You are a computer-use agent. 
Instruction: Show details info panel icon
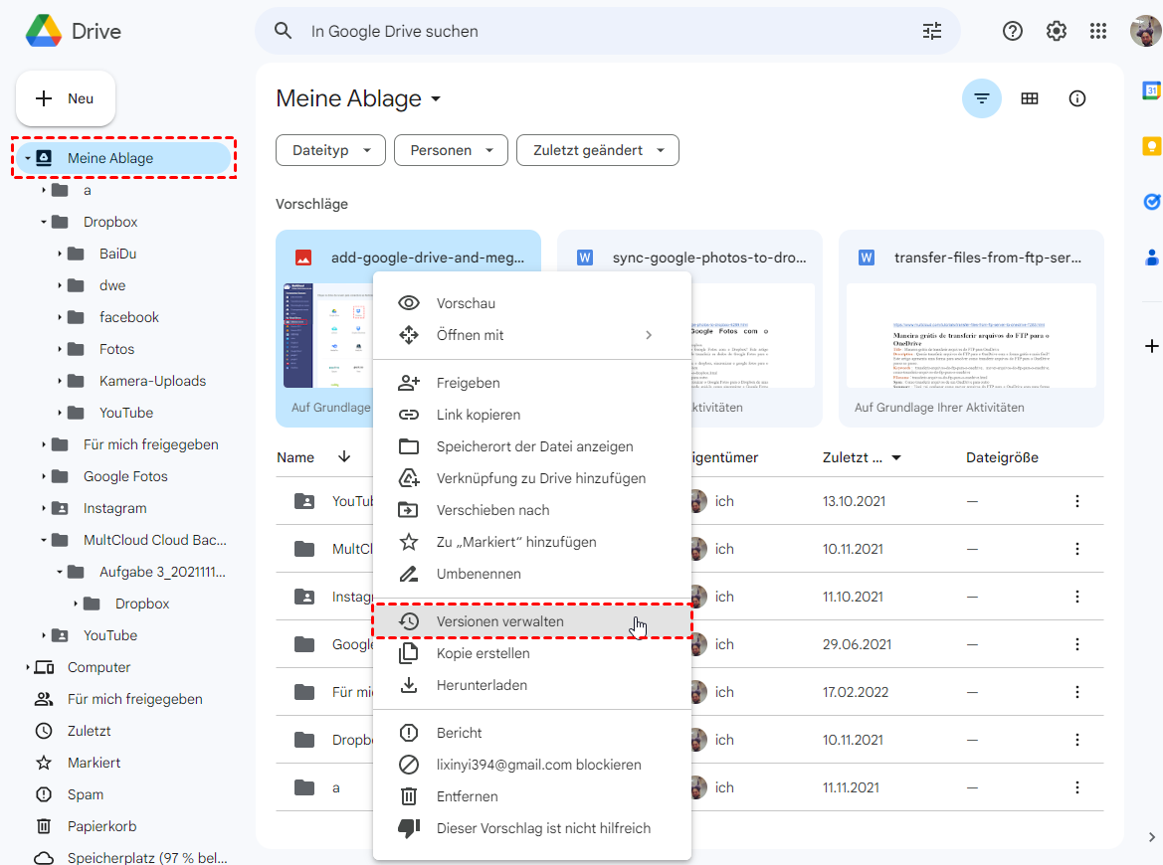click(x=1076, y=98)
